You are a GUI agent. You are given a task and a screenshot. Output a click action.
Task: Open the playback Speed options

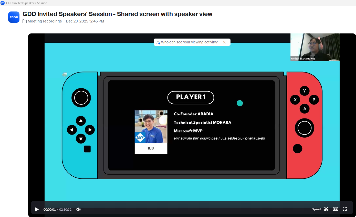(316, 209)
